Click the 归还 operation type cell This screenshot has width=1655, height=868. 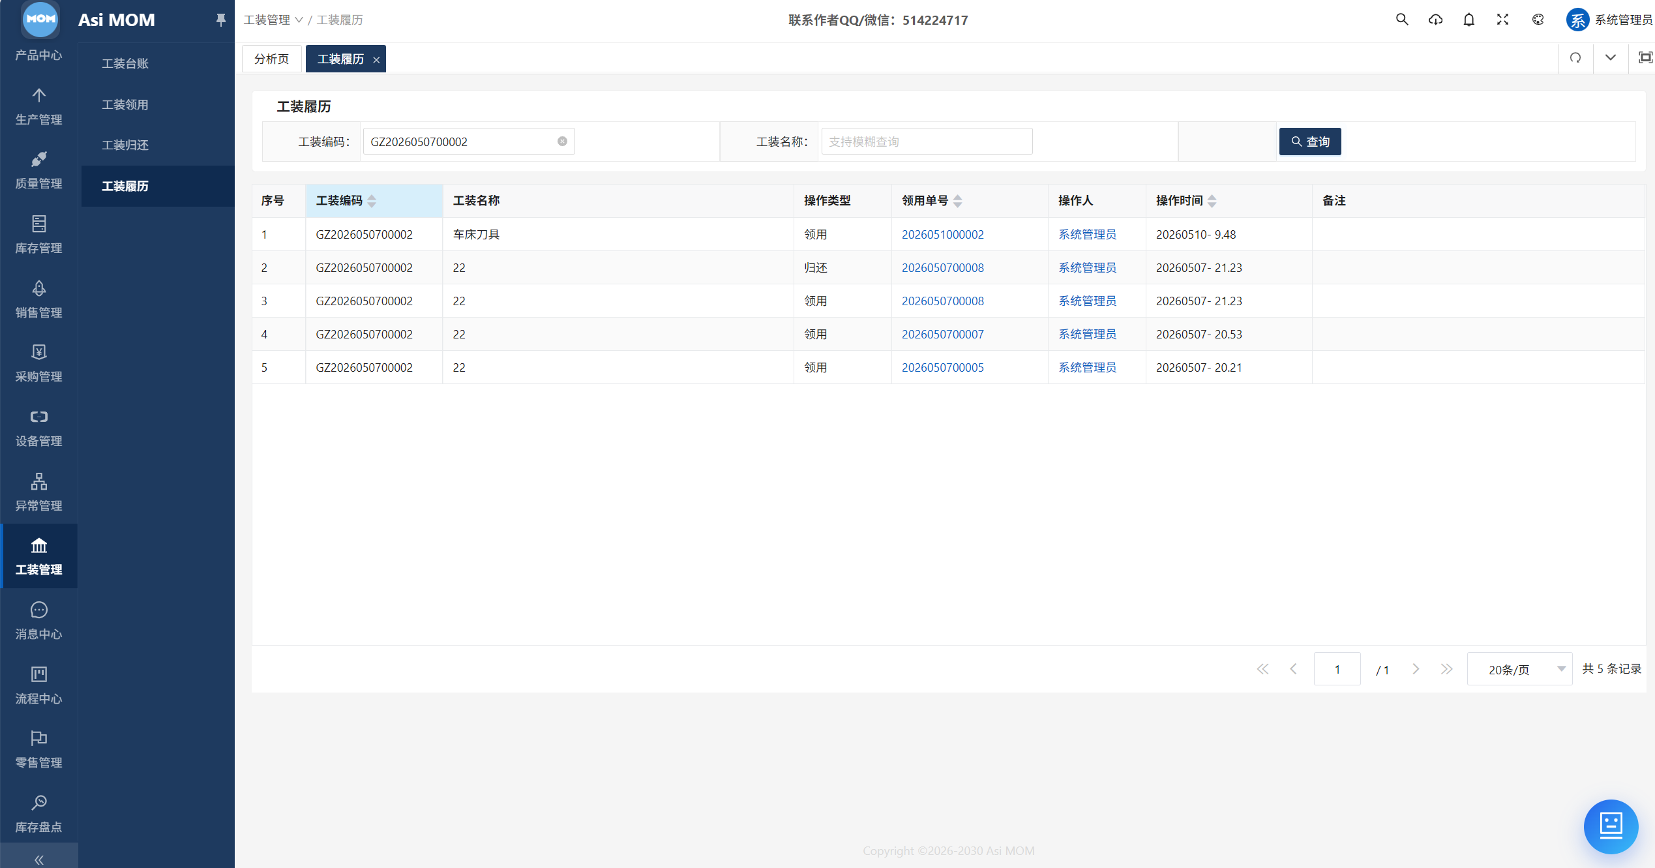(x=842, y=267)
